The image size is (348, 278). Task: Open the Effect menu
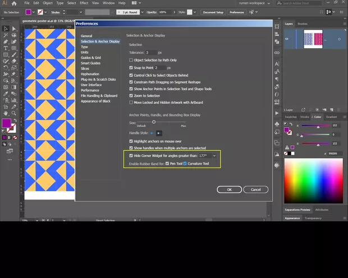click(x=84, y=3)
